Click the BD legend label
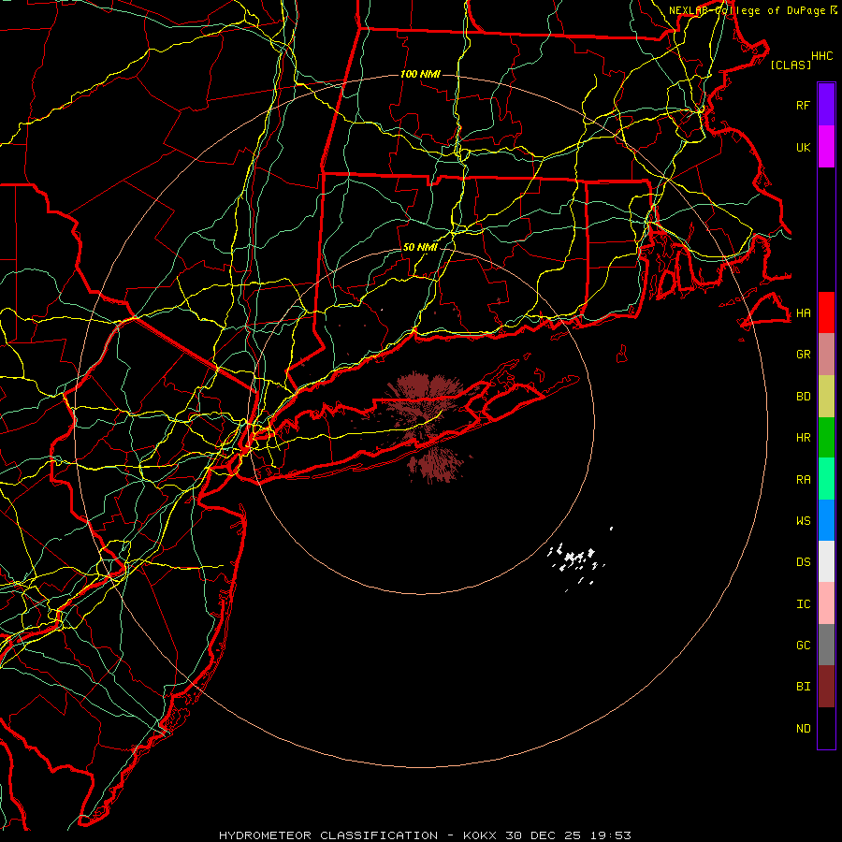Screen dimensions: 842x842 click(803, 397)
